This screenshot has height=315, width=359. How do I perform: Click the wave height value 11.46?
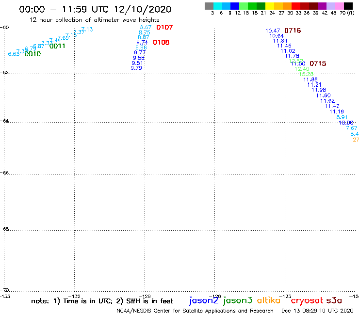point(284,46)
